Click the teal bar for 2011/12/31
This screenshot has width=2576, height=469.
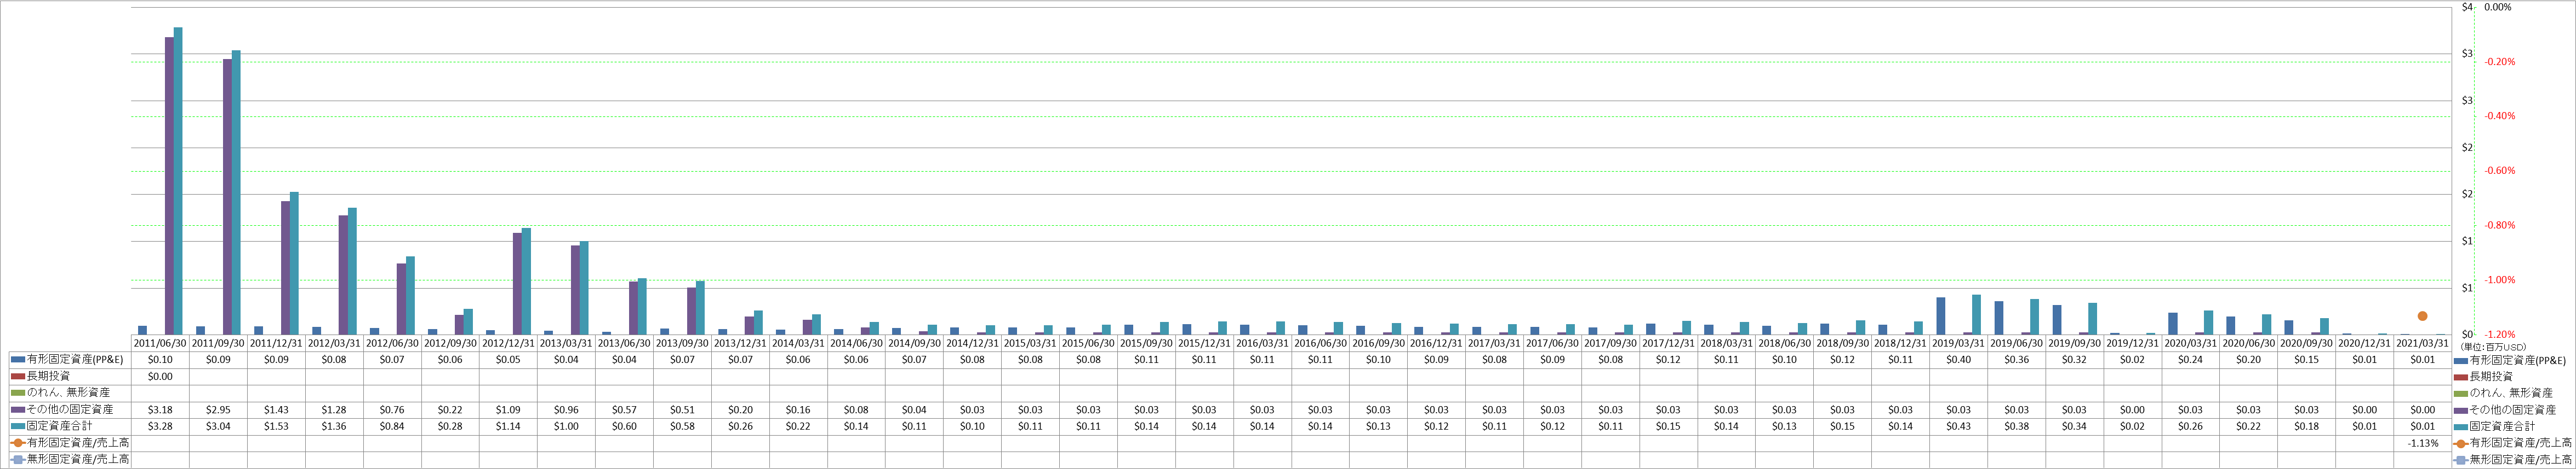point(294,263)
